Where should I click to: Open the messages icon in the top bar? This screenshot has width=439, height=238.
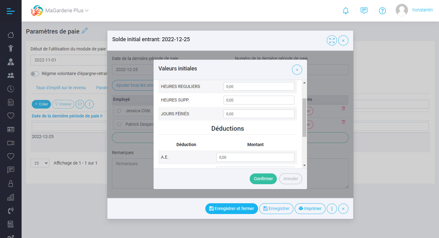[x=364, y=10]
